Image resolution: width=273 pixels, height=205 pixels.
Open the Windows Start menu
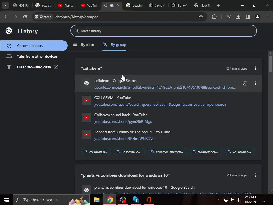coord(6,200)
